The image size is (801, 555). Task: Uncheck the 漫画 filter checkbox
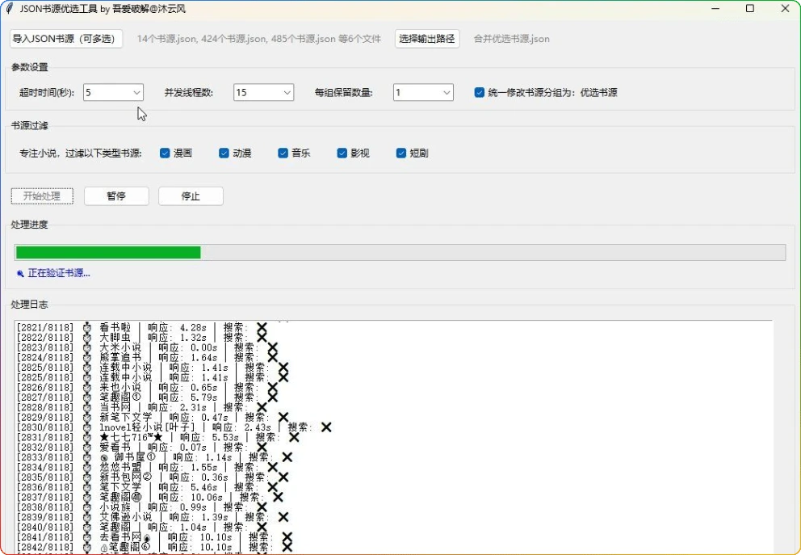coord(165,153)
